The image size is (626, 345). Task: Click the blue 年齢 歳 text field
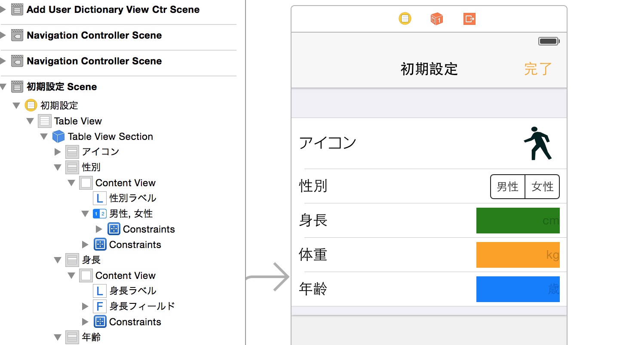[x=518, y=289]
